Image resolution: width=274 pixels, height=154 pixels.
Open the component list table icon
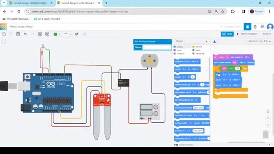click(x=262, y=27)
